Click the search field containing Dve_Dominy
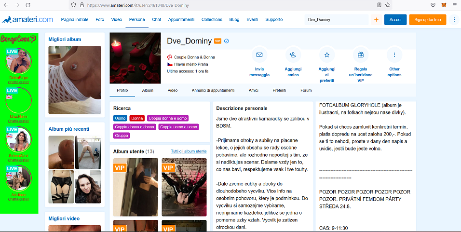The image size is (461, 232). point(336,20)
